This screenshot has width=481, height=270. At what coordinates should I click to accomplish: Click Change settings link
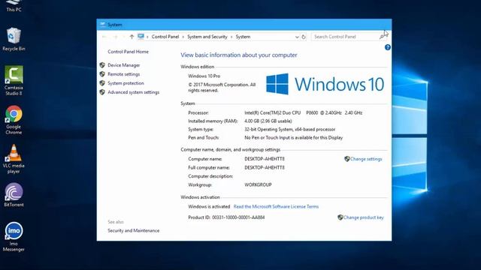366,159
